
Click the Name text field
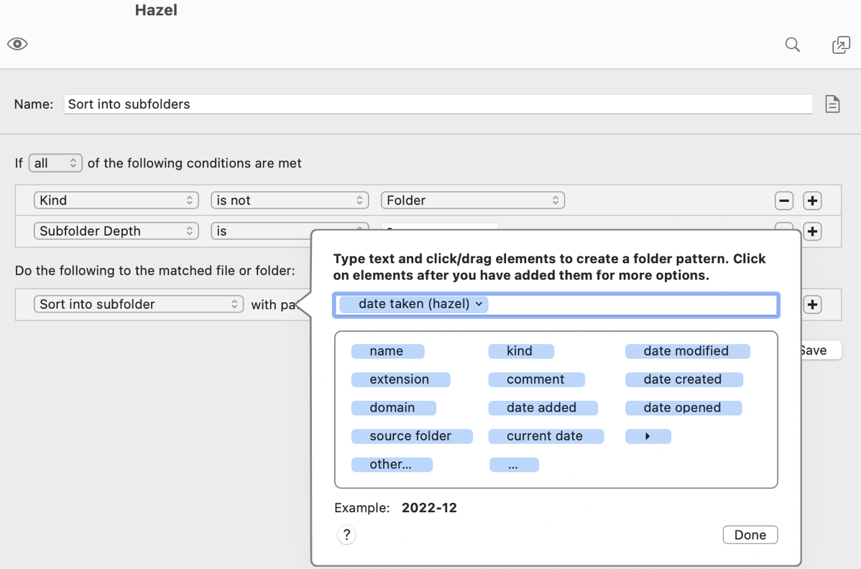coord(438,104)
